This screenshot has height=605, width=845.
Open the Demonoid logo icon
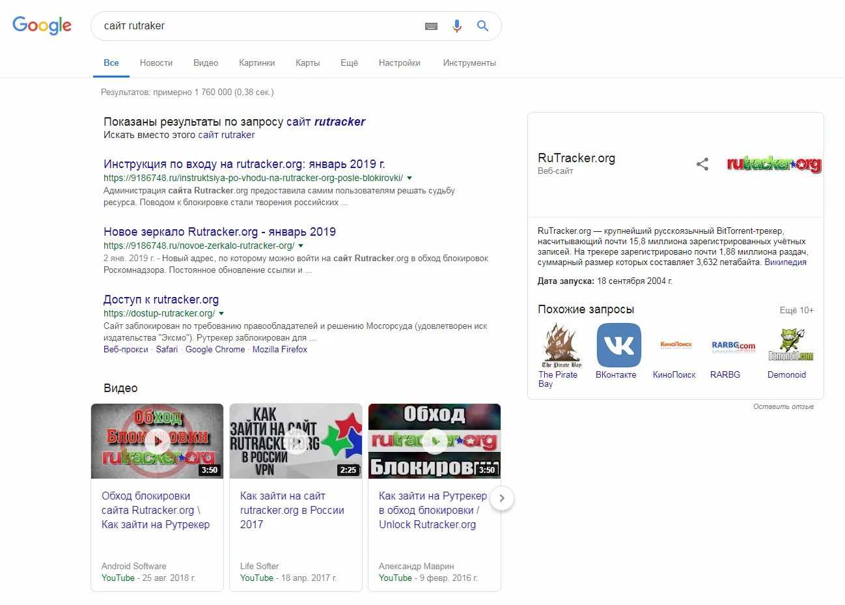coord(790,345)
